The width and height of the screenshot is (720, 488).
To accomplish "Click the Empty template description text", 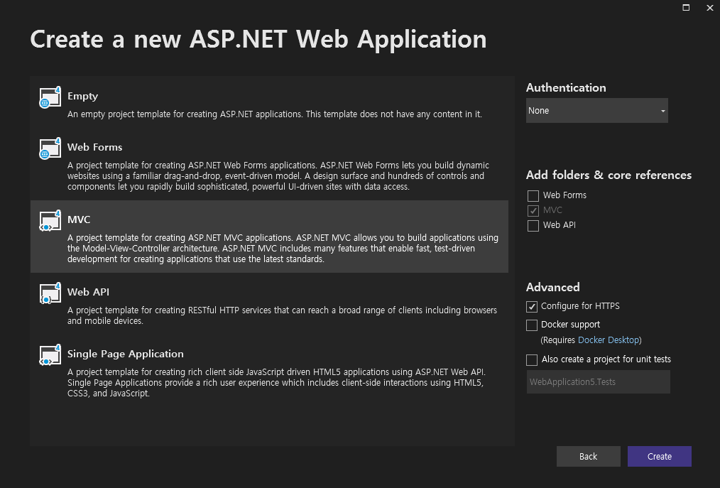I will tap(275, 114).
